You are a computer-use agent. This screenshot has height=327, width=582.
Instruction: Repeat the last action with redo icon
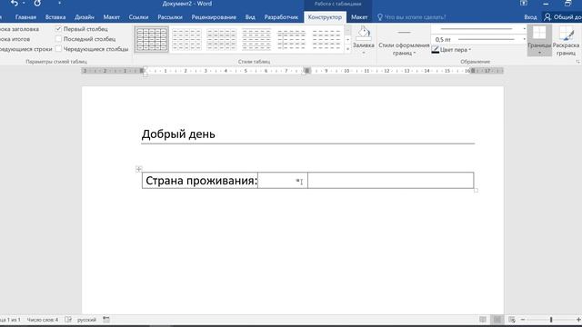coord(37,4)
